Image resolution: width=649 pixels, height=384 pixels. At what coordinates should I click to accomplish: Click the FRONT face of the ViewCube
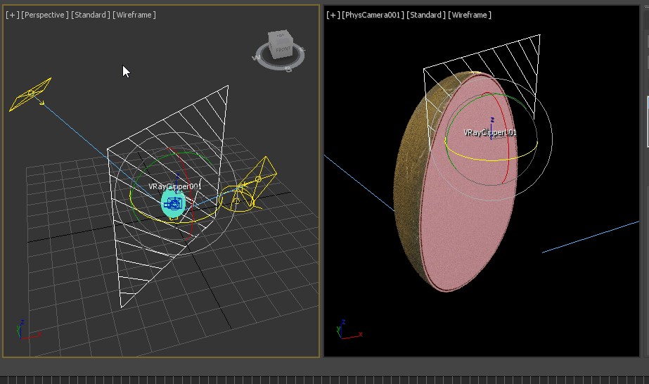tap(282, 49)
